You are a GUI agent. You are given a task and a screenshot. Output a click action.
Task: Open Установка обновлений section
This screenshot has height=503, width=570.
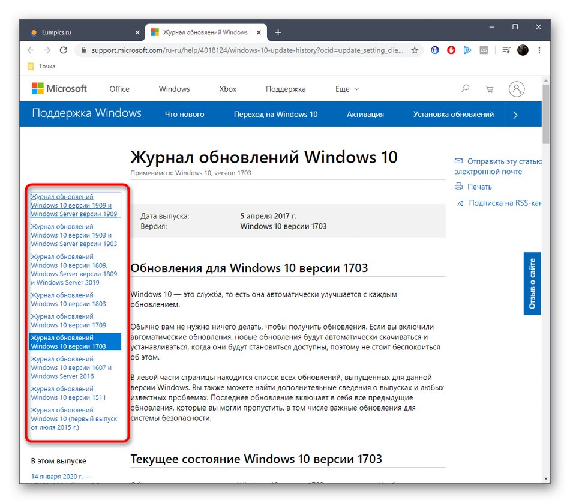point(454,114)
